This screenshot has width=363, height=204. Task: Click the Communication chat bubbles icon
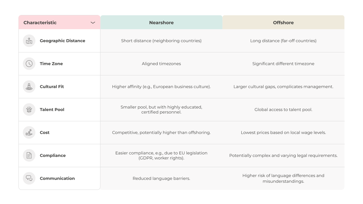tap(29, 178)
